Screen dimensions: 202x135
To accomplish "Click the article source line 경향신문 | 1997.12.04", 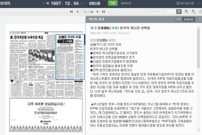I will [110, 33].
